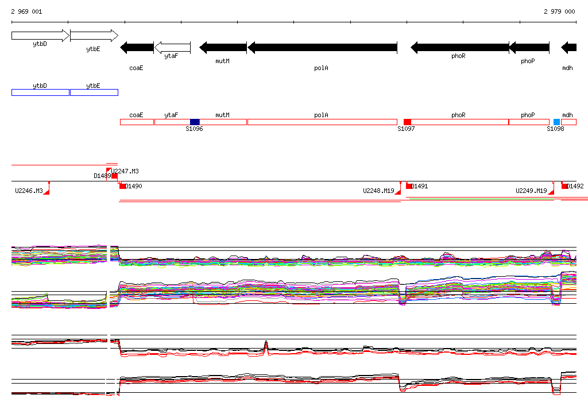This screenshot has width=588, height=410.
Task: Click the red marker flag next to U2246.M3
Action: point(47,191)
